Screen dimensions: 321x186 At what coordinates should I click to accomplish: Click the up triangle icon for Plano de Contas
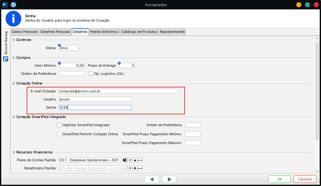135,160
